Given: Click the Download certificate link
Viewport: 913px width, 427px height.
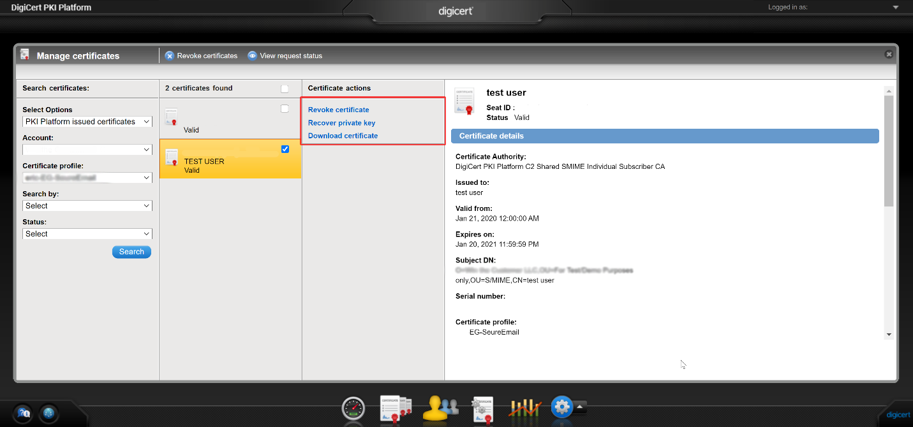Looking at the screenshot, I should pyautogui.click(x=343, y=135).
